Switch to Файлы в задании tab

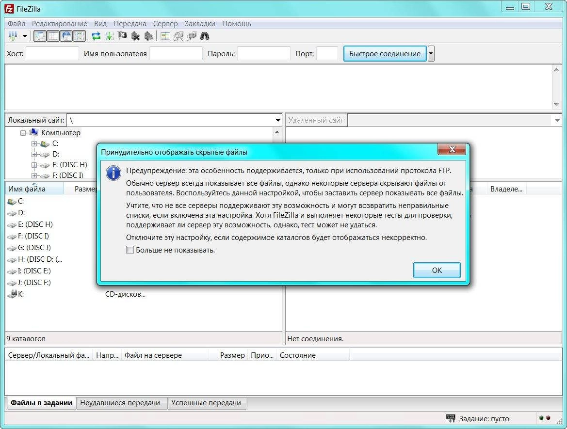(41, 403)
